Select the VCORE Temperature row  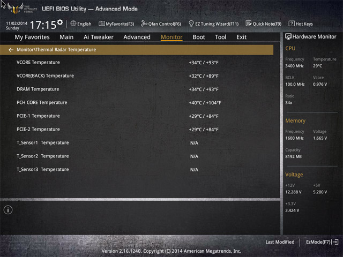[137, 63]
